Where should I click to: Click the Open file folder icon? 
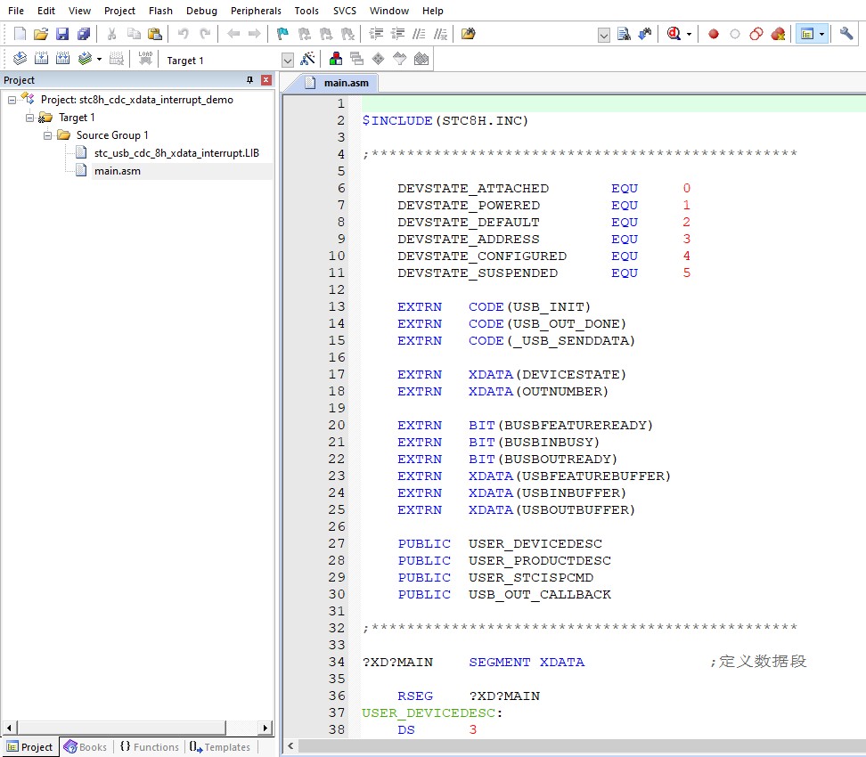pyautogui.click(x=41, y=34)
